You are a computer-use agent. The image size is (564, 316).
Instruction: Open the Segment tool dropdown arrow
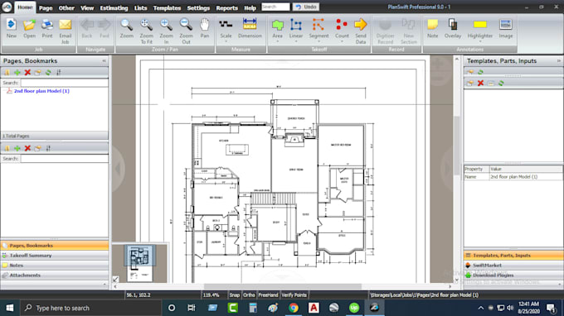(x=318, y=41)
